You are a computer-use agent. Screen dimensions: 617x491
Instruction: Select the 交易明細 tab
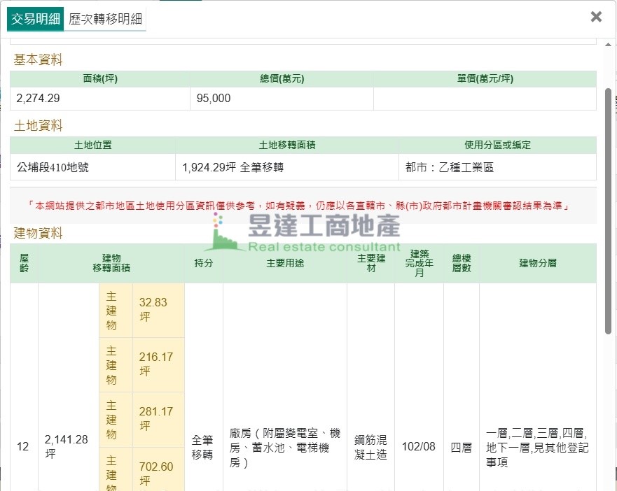(36, 19)
